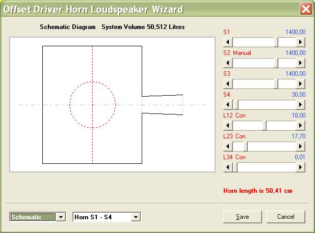
Task: Click the S4 slider thumb
Action: pyautogui.click(x=235, y=105)
